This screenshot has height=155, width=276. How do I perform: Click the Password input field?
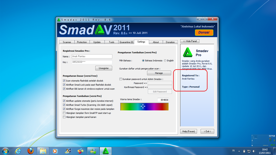[x=160, y=83]
